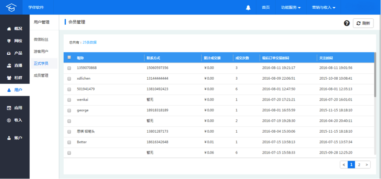Screen dimensions: 381x179
Task: Click the 昵称 column header
Action: pyautogui.click(x=80, y=58)
